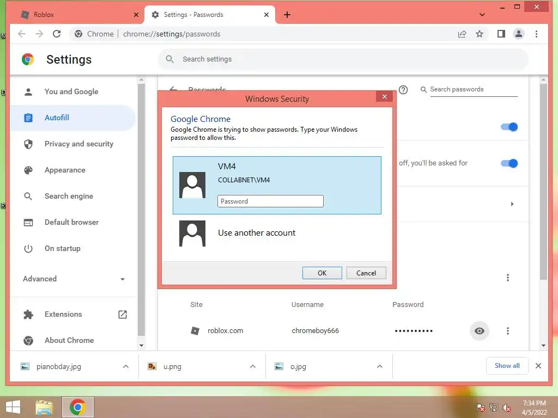Open Extensions page link
558x418 pixels.
(x=74, y=314)
